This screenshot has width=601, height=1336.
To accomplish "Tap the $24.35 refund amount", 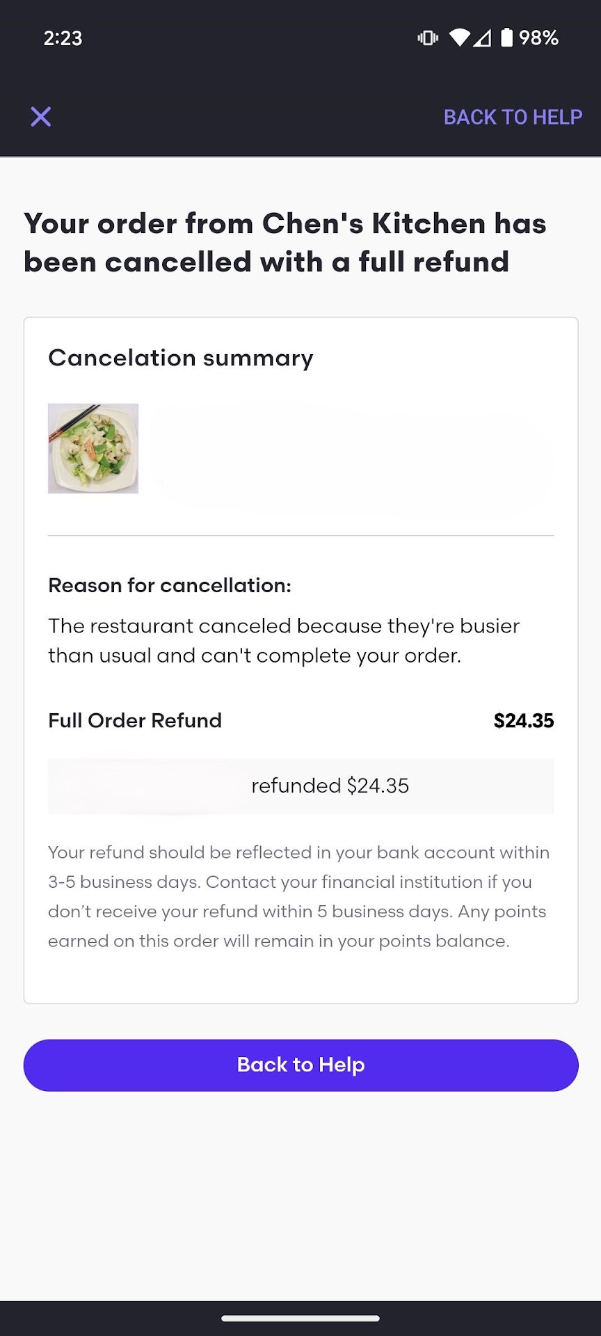I will (x=523, y=720).
